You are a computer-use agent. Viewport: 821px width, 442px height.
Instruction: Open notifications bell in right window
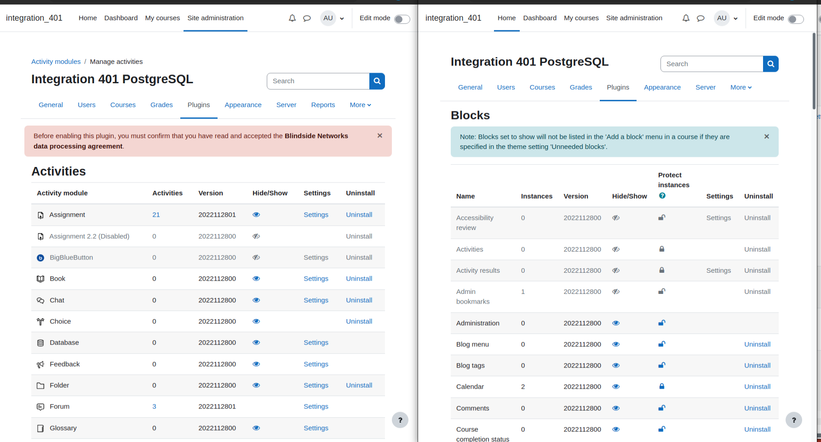tap(686, 18)
